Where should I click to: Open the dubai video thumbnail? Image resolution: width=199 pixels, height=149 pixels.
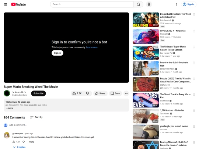coord(146,68)
